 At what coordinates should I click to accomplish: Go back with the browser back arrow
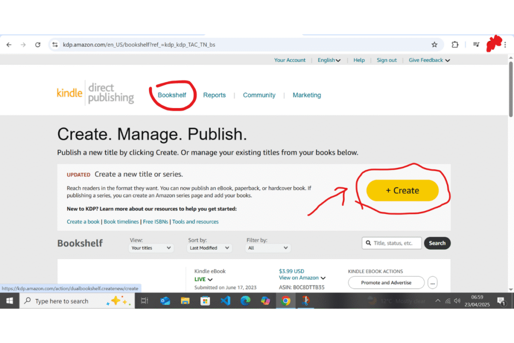[x=9, y=45]
